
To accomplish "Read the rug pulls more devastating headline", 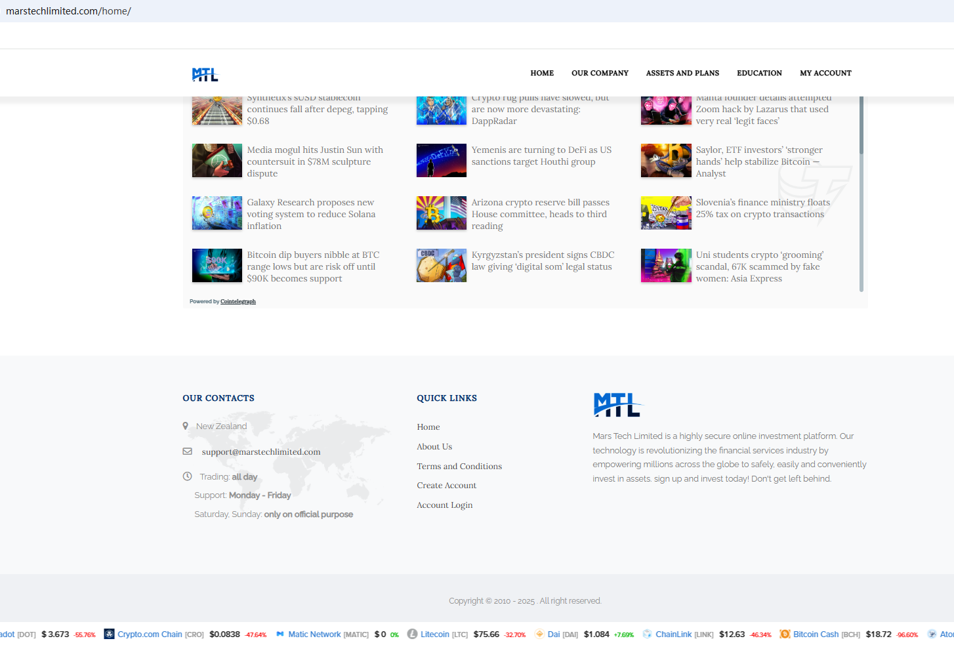I will [x=540, y=112].
